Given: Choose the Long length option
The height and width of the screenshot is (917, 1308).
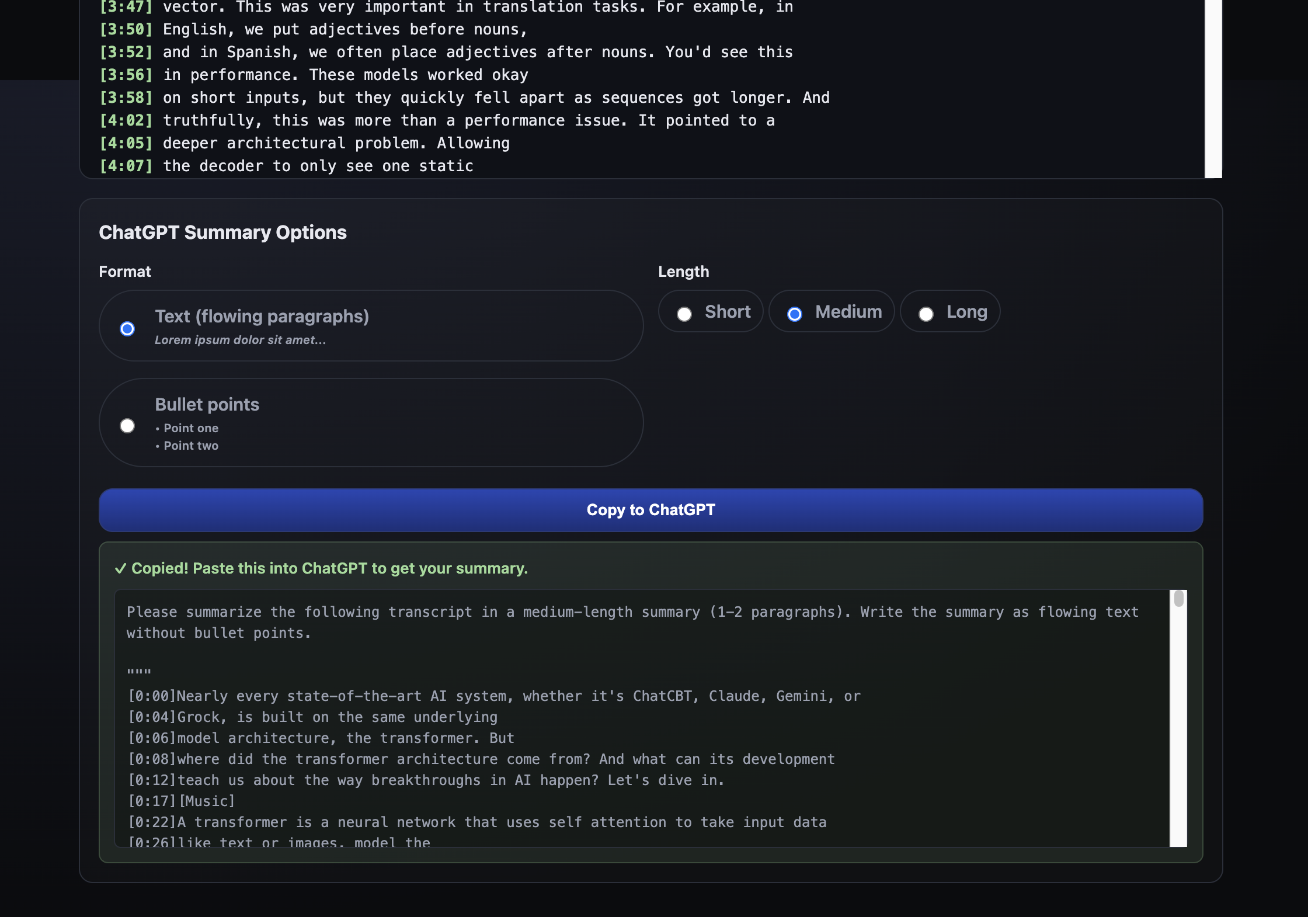Looking at the screenshot, I should [926, 314].
